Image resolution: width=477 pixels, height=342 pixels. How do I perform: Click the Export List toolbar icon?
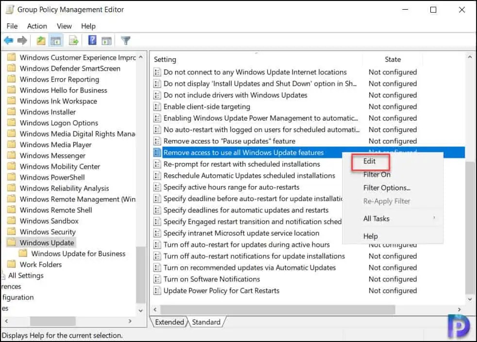click(73, 40)
